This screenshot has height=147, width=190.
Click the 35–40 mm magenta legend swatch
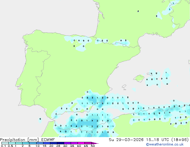(74, 143)
